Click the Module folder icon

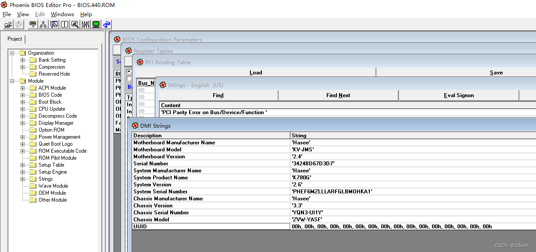[x=22, y=81]
